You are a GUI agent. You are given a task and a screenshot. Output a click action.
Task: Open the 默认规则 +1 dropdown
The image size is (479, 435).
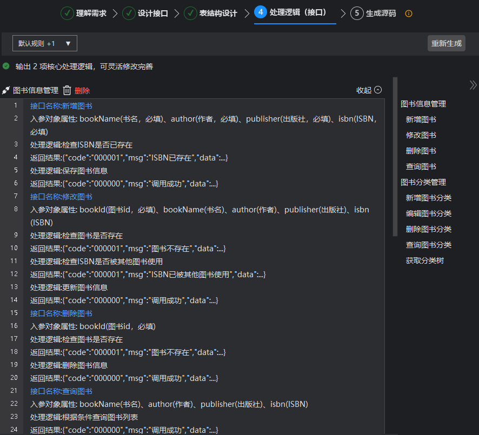[45, 43]
